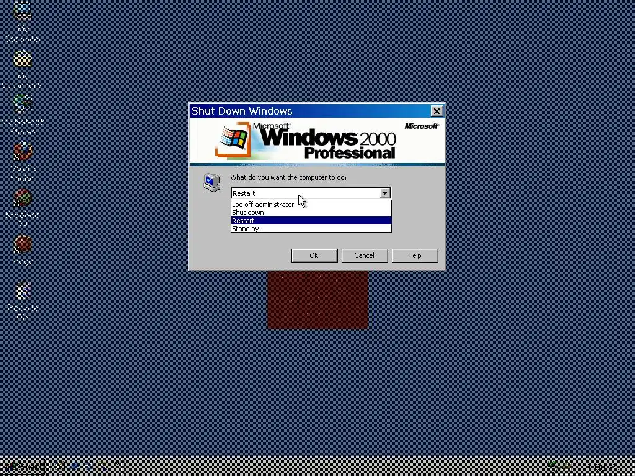Close the Shut Down Windows dialog

[x=437, y=111]
